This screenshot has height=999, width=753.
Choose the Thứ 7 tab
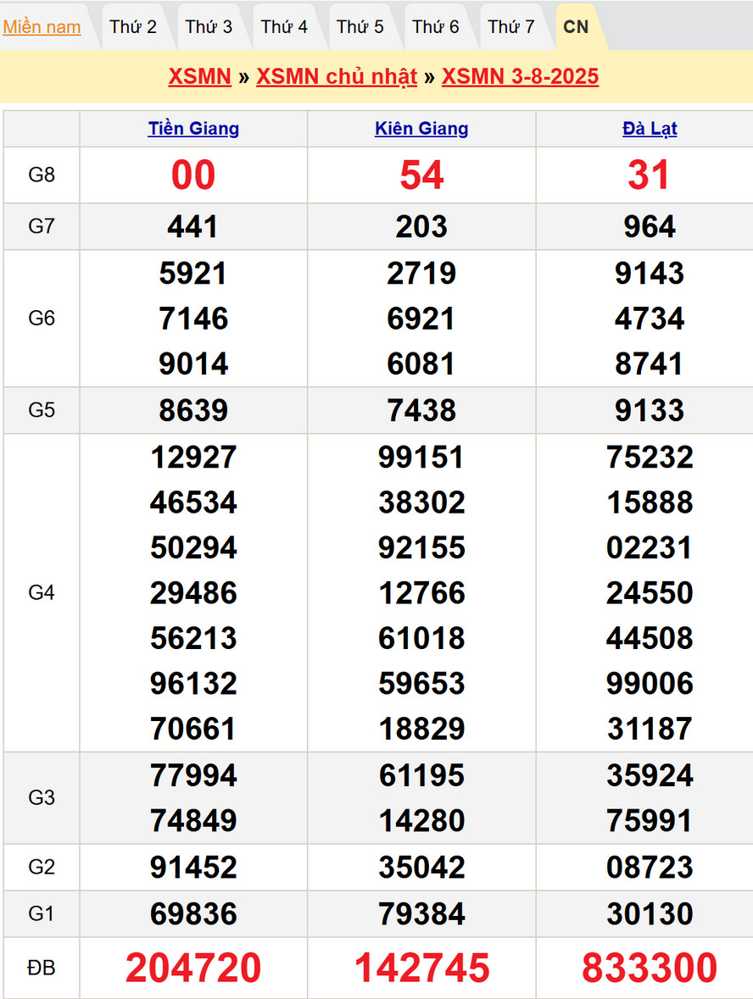click(511, 27)
